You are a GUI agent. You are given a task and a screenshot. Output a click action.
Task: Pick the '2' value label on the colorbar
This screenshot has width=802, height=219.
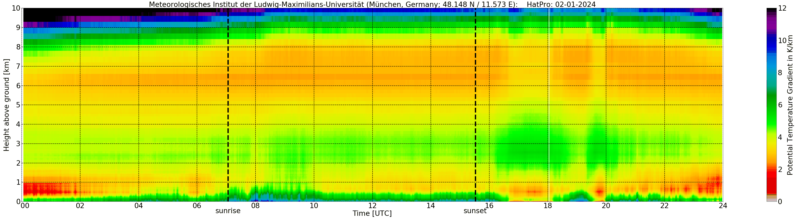point(780,169)
